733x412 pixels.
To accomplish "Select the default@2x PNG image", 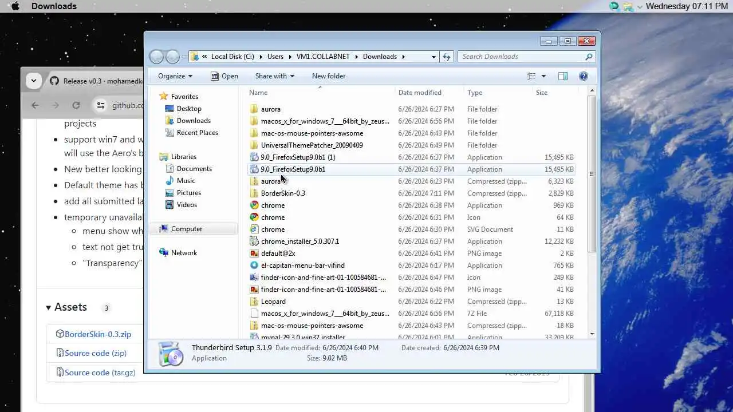I will 278,253.
